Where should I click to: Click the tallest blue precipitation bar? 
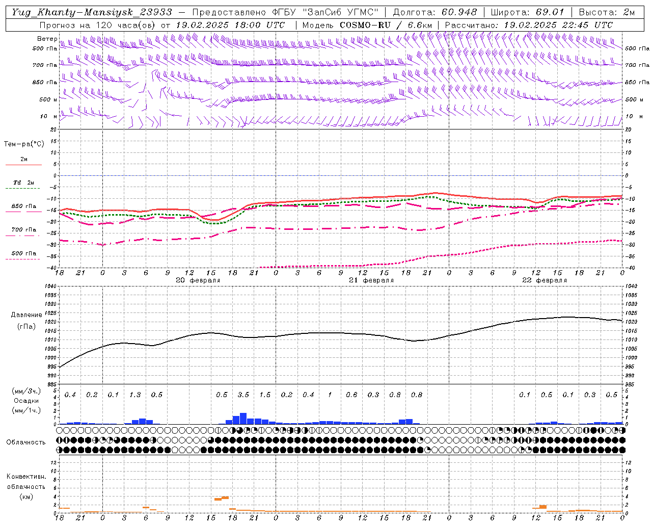243,419
